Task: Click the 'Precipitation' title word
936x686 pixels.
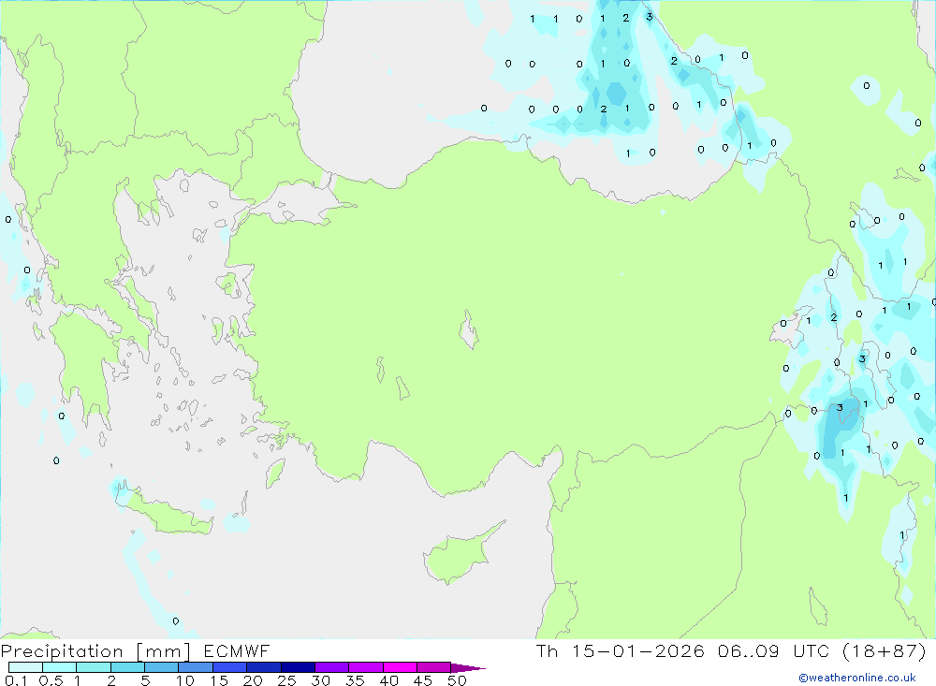Action: 62,651
